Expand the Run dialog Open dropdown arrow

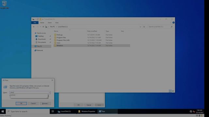coord(49,92)
